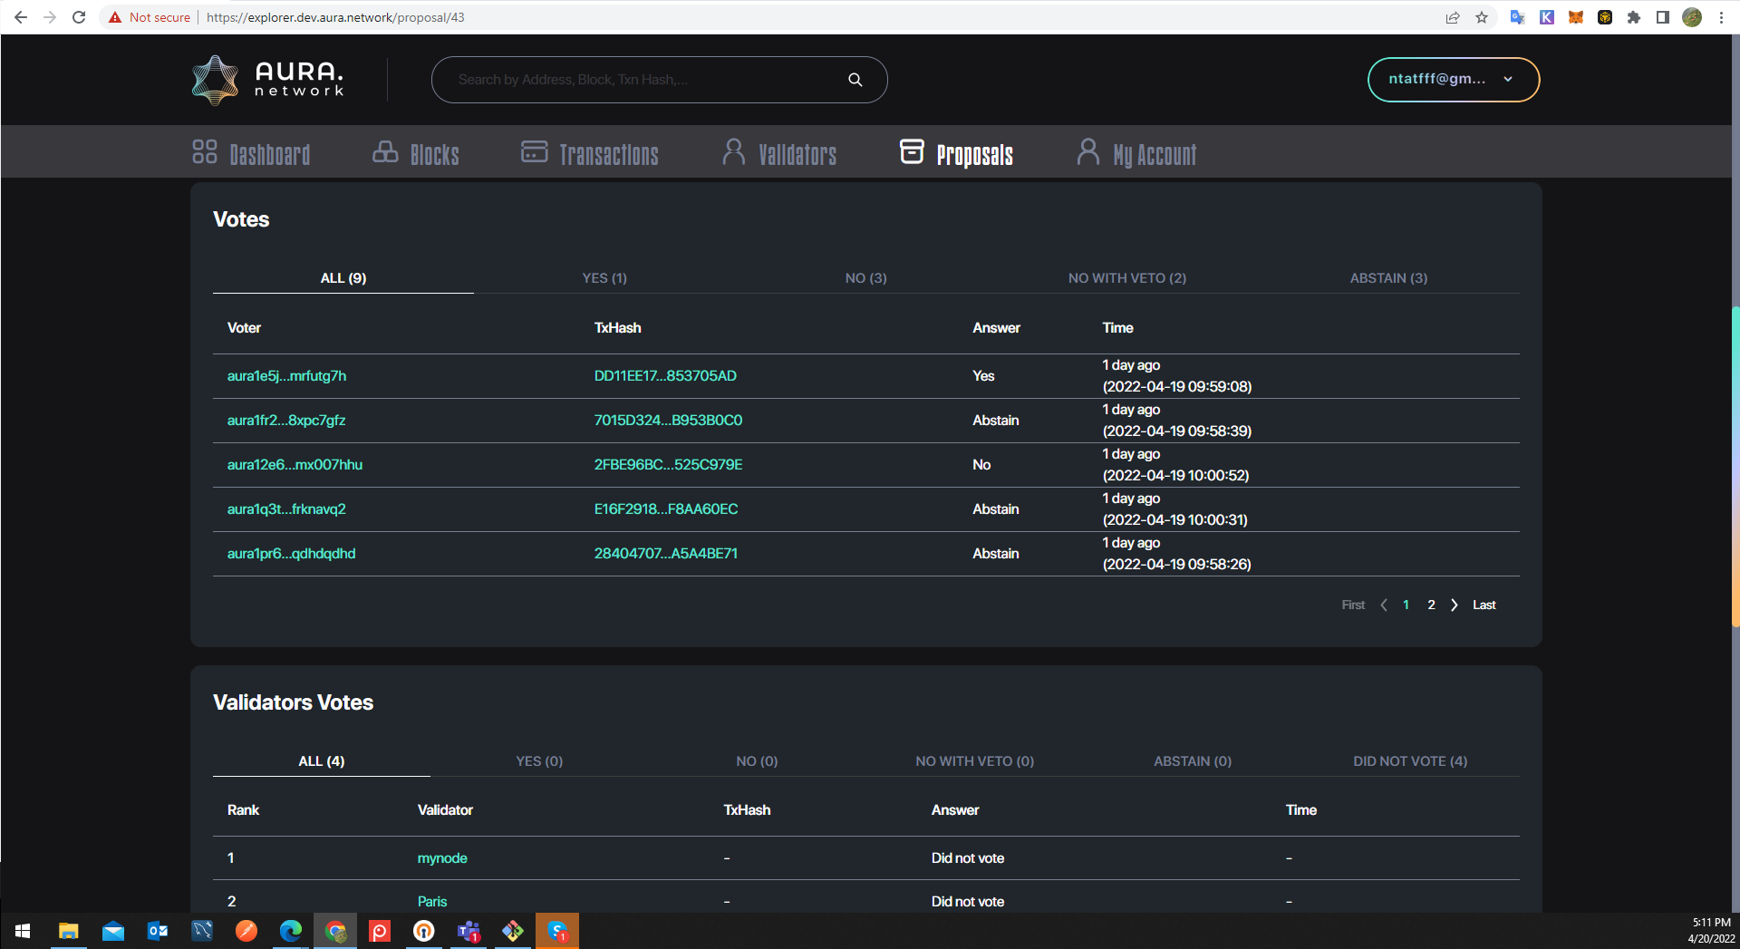Reload the page
Viewport: 1740px width, 949px height.
[x=79, y=17]
